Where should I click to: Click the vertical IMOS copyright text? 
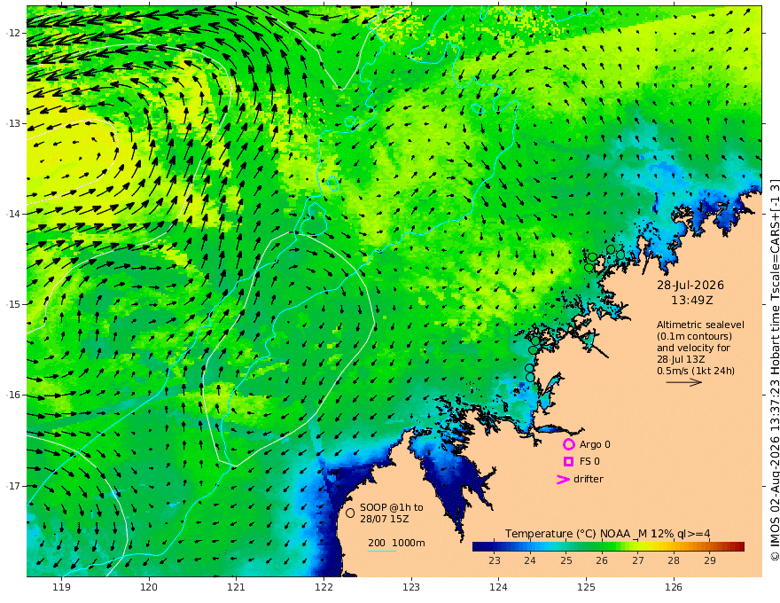(774, 370)
